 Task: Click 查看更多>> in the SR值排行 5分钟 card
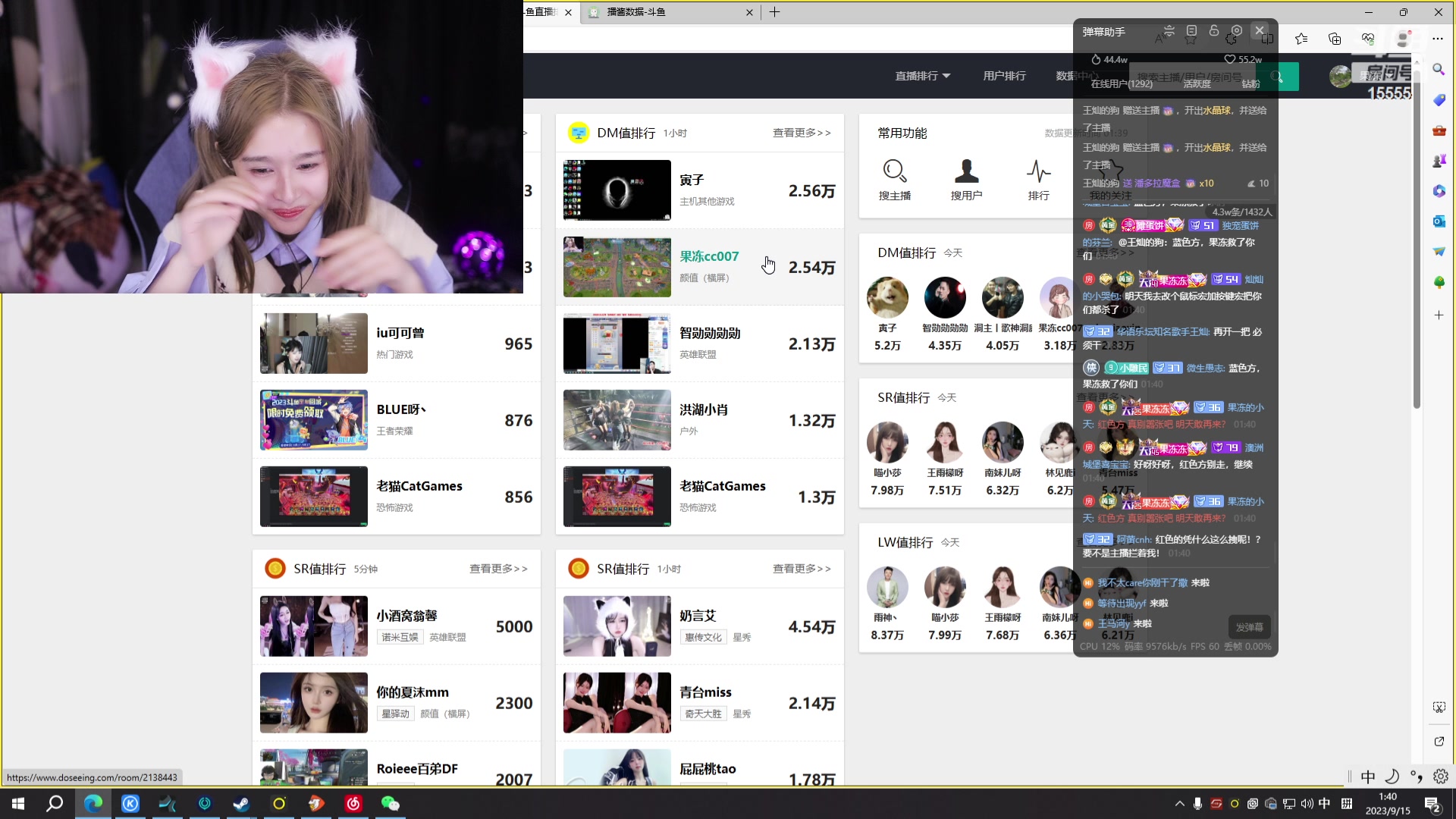[498, 569]
